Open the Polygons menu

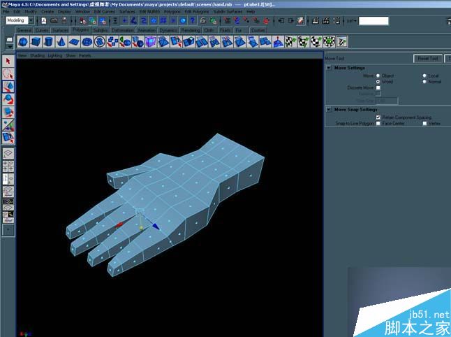tap(172, 11)
